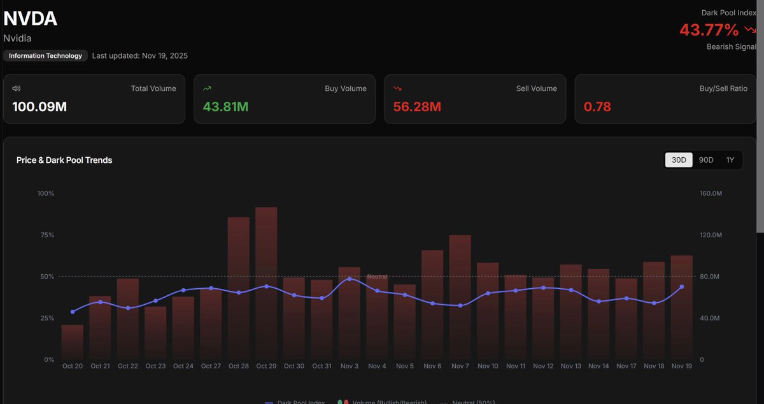
Task: Click the 56.28M sell volume value
Action: click(x=417, y=107)
